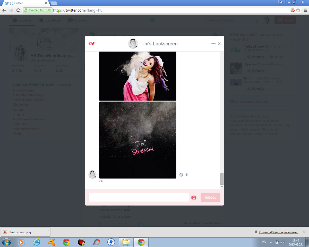Screen dimensions: 309x247
Task: Launch Internet Explorer from taskbar
Action: (37, 242)
